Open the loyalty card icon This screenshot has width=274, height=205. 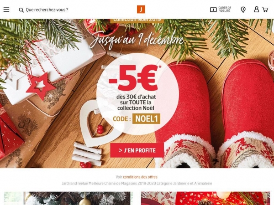(x=213, y=10)
